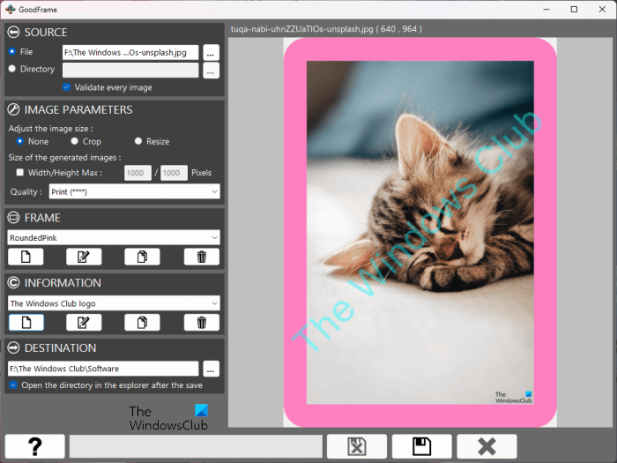Select the Crop radio button

[74, 141]
